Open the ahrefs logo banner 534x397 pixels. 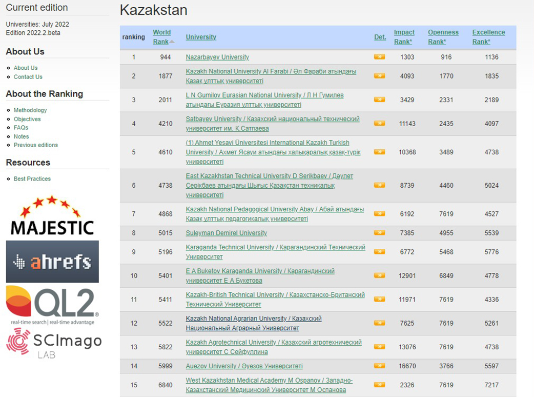click(x=52, y=262)
